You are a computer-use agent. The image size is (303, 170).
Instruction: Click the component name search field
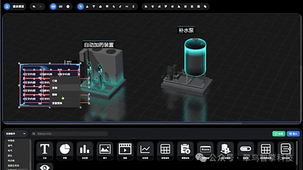coord(70,134)
